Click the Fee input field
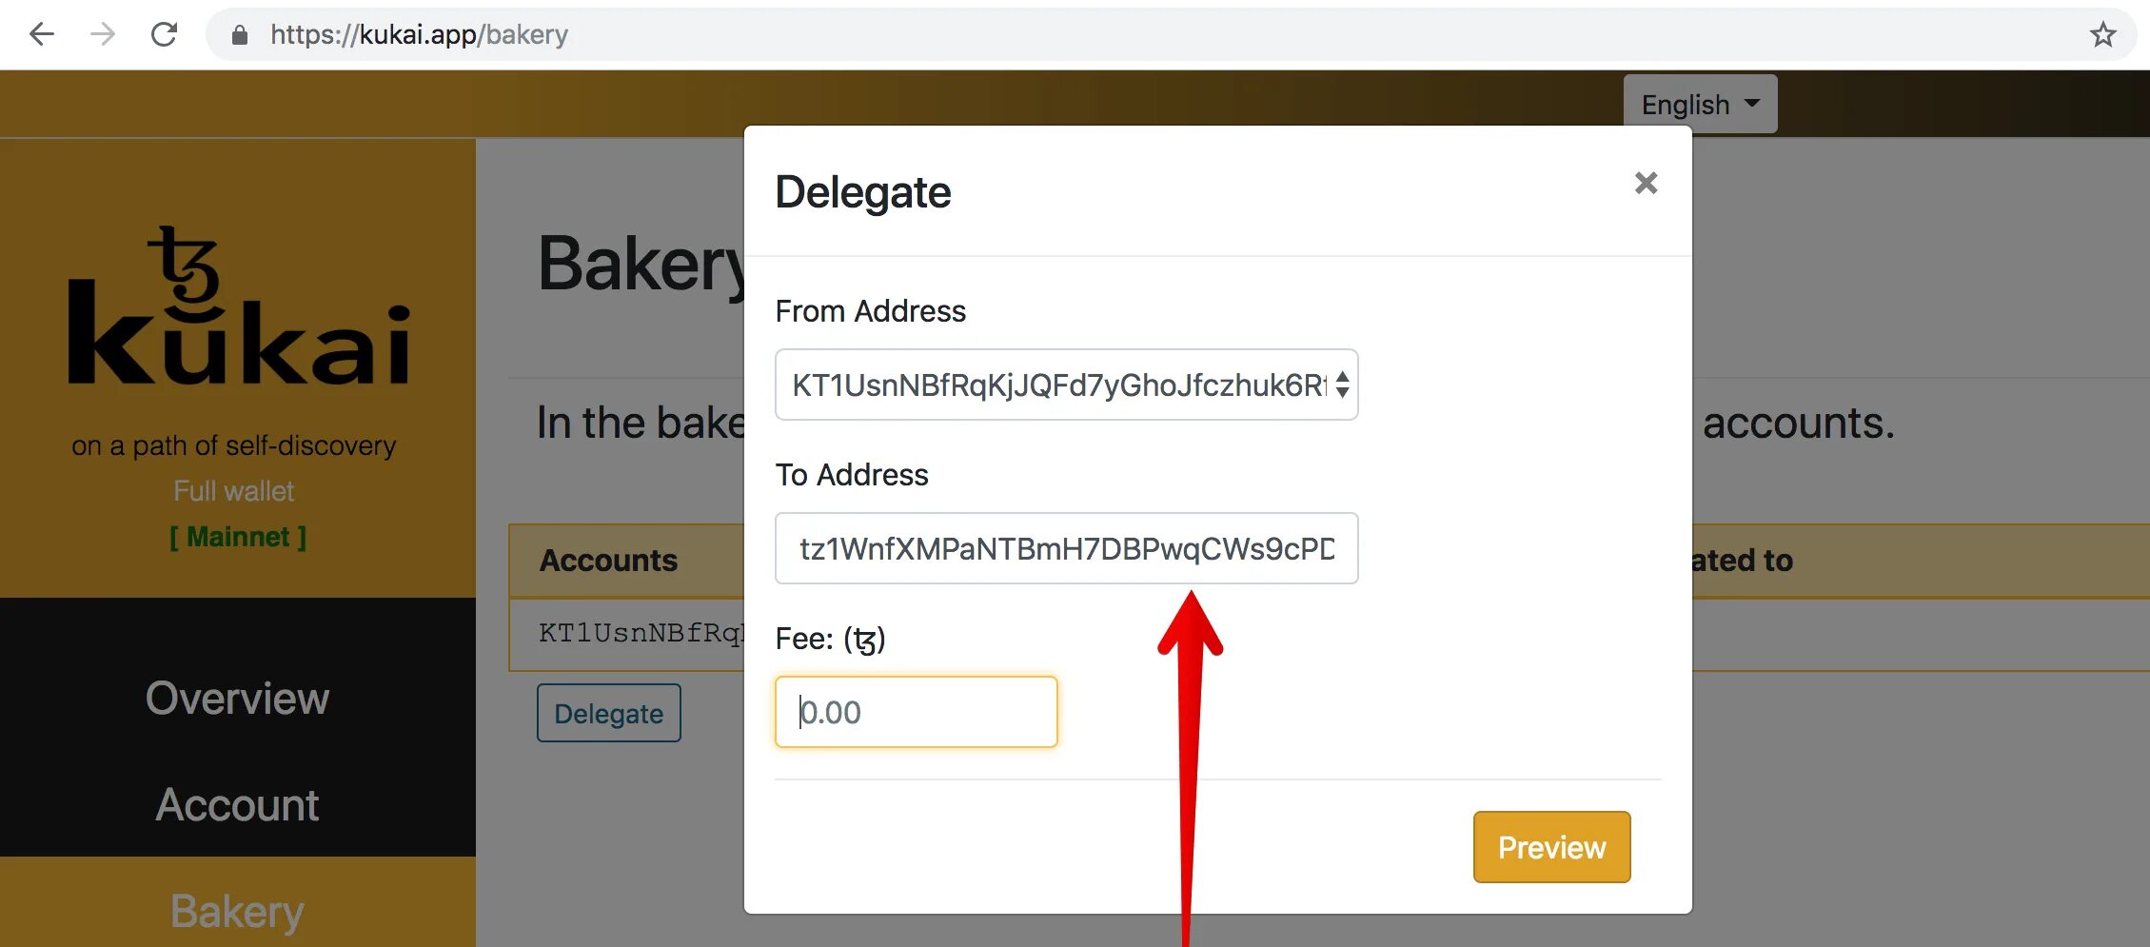2150x947 pixels. [x=916, y=712]
